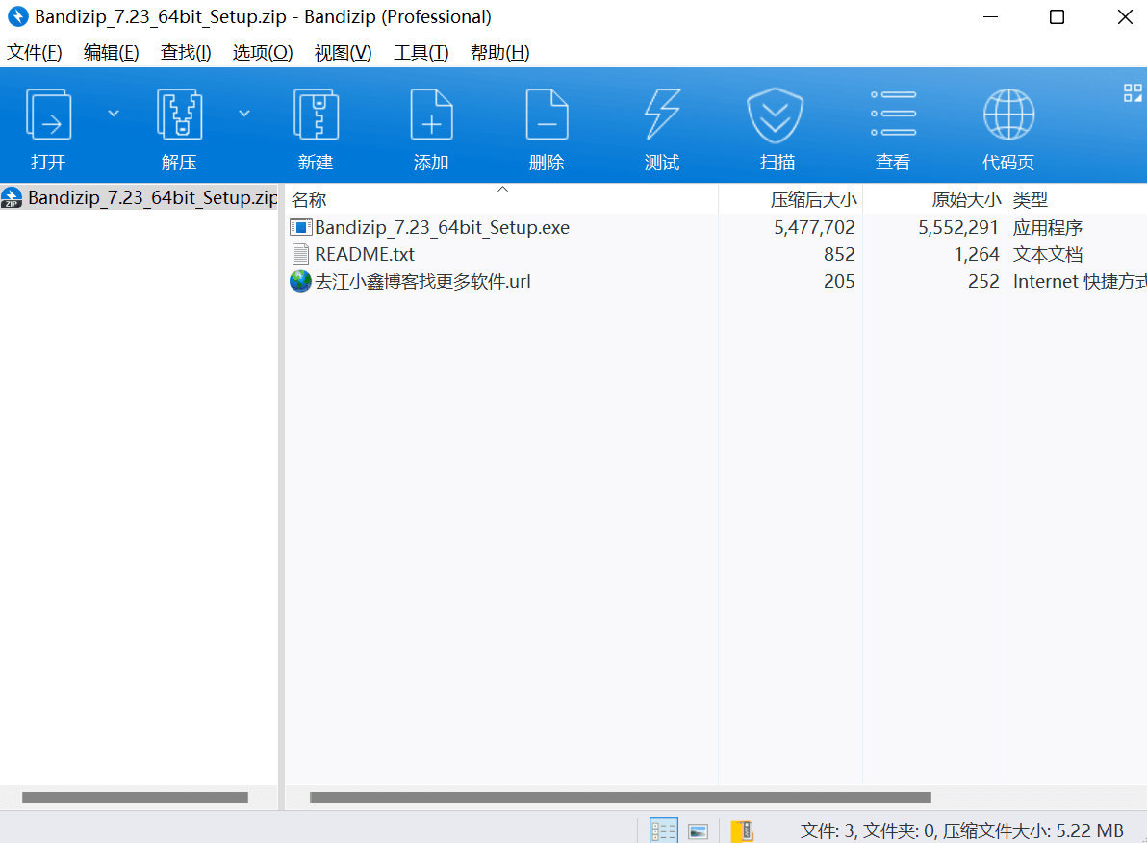Screen dimensions: 1147x843
Task: Click the Scan (扫描) shield icon
Action: click(x=776, y=115)
